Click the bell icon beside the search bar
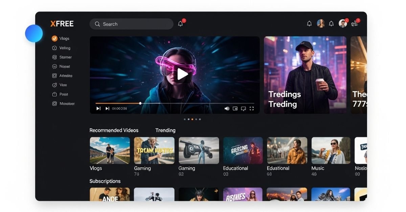The image size is (406, 212). tap(180, 24)
